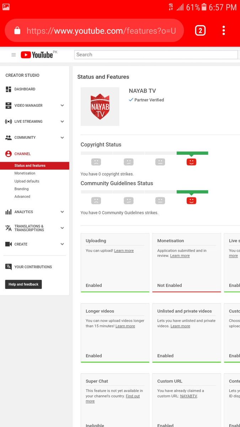
Task: Open browser three-dot overflow menu
Action: point(224,30)
